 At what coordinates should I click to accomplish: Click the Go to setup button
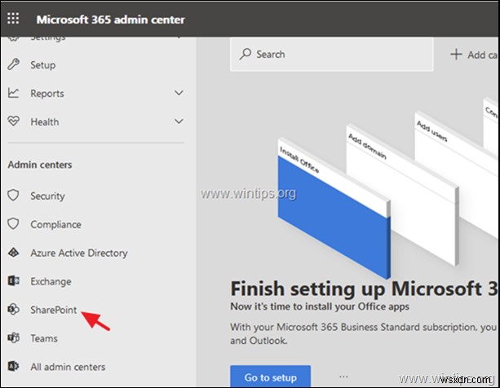point(271,377)
